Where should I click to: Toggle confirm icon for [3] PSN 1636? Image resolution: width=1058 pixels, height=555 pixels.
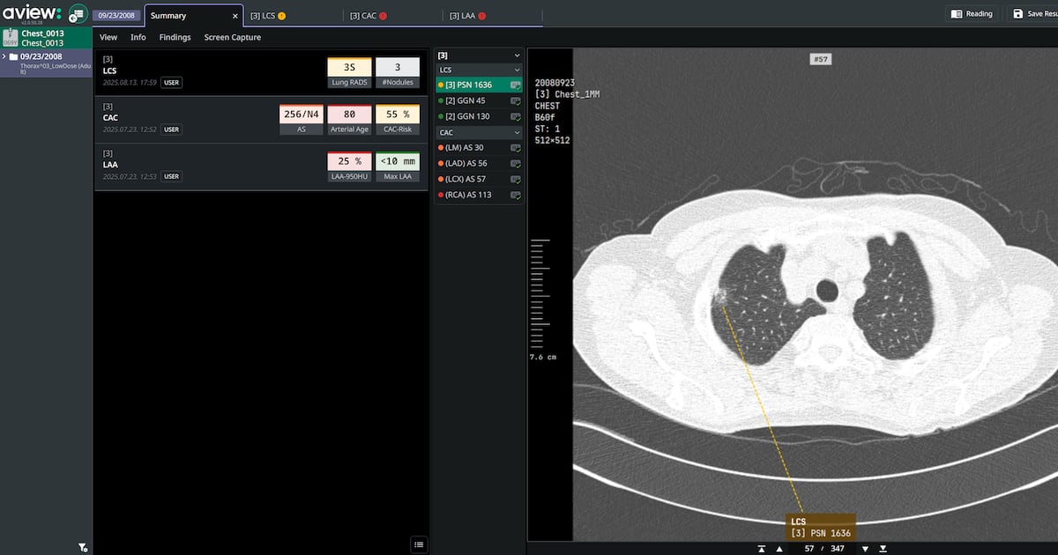[x=516, y=85]
